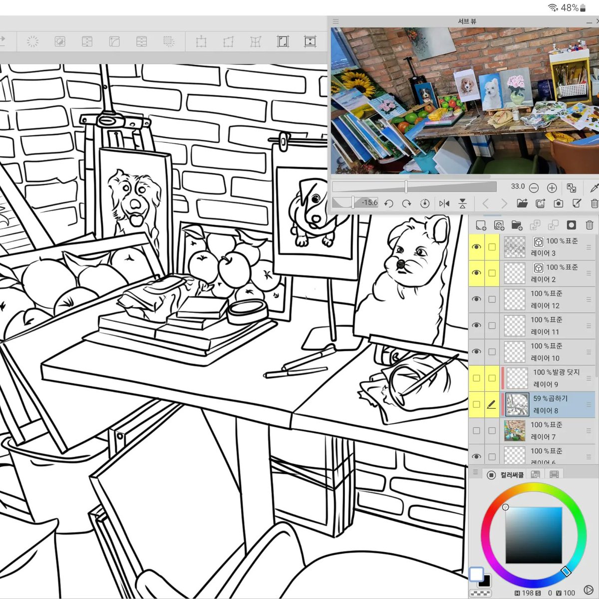Screen dimensions: 599x599
Task: Remove Sub View image with trash icon
Action: pos(594,203)
